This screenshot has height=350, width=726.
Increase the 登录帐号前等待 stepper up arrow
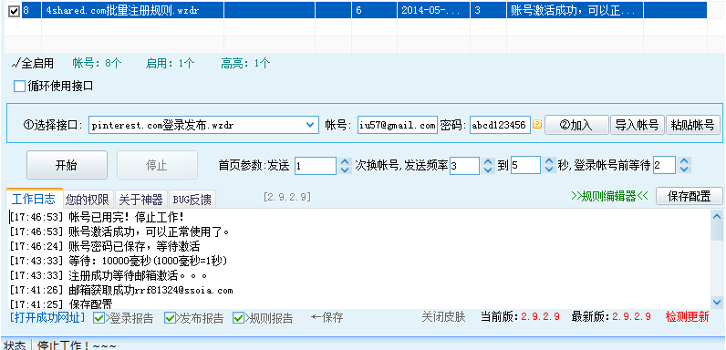click(x=684, y=161)
